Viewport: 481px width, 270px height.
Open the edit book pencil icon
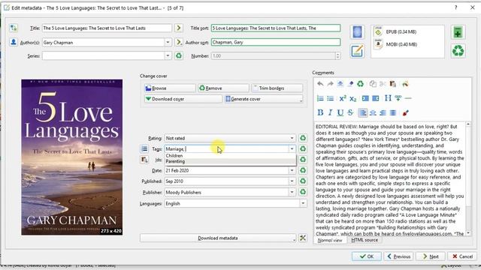[358, 51]
